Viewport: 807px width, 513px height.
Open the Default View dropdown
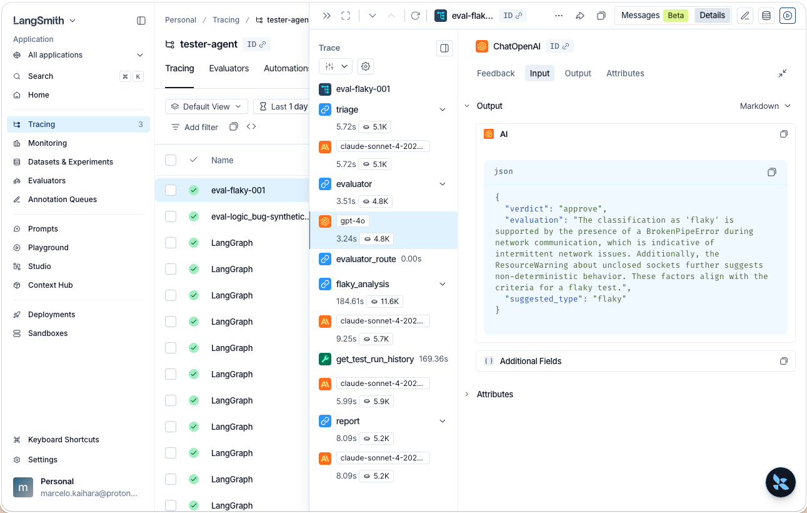coord(207,106)
